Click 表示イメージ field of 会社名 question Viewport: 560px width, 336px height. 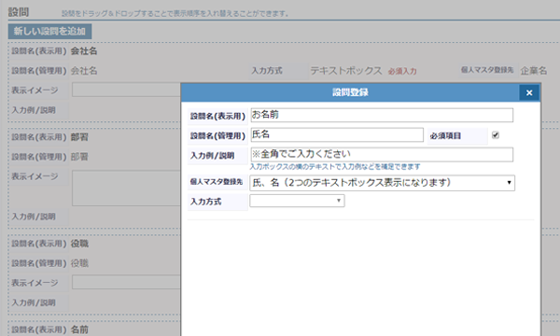[x=126, y=90]
